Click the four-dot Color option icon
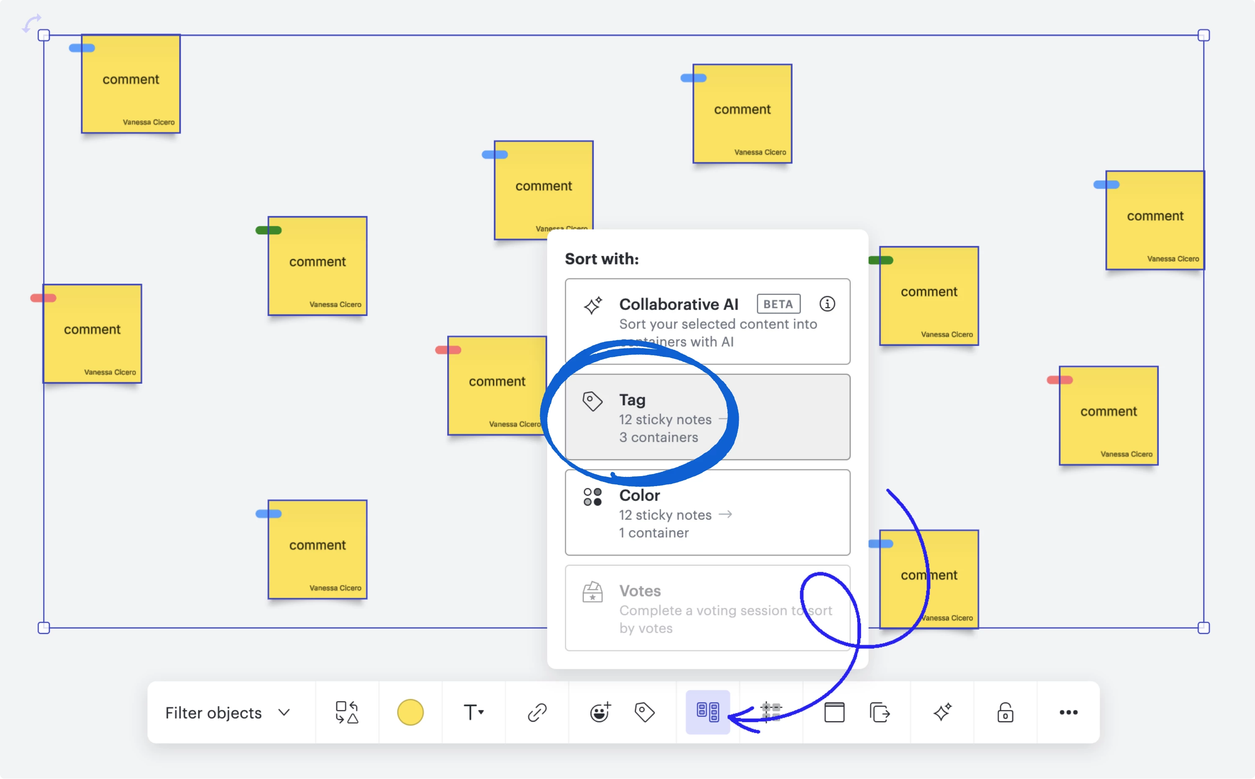This screenshot has width=1255, height=779. [592, 497]
